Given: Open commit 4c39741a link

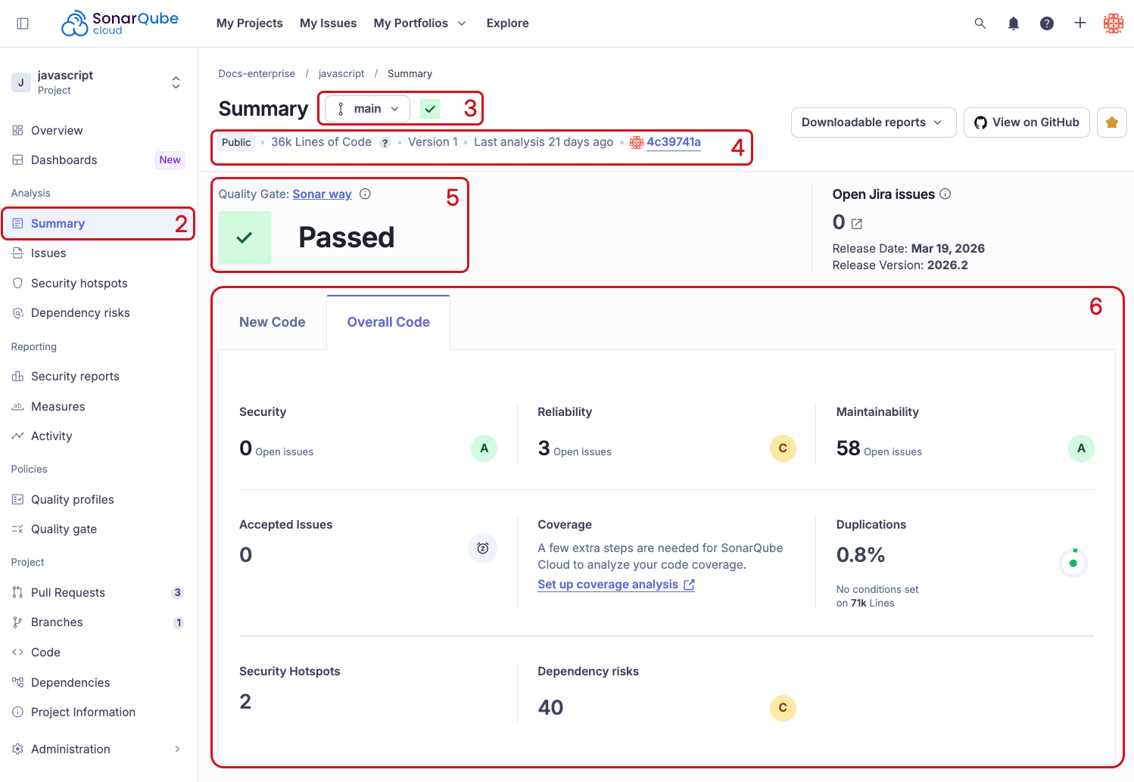Looking at the screenshot, I should tap(674, 142).
